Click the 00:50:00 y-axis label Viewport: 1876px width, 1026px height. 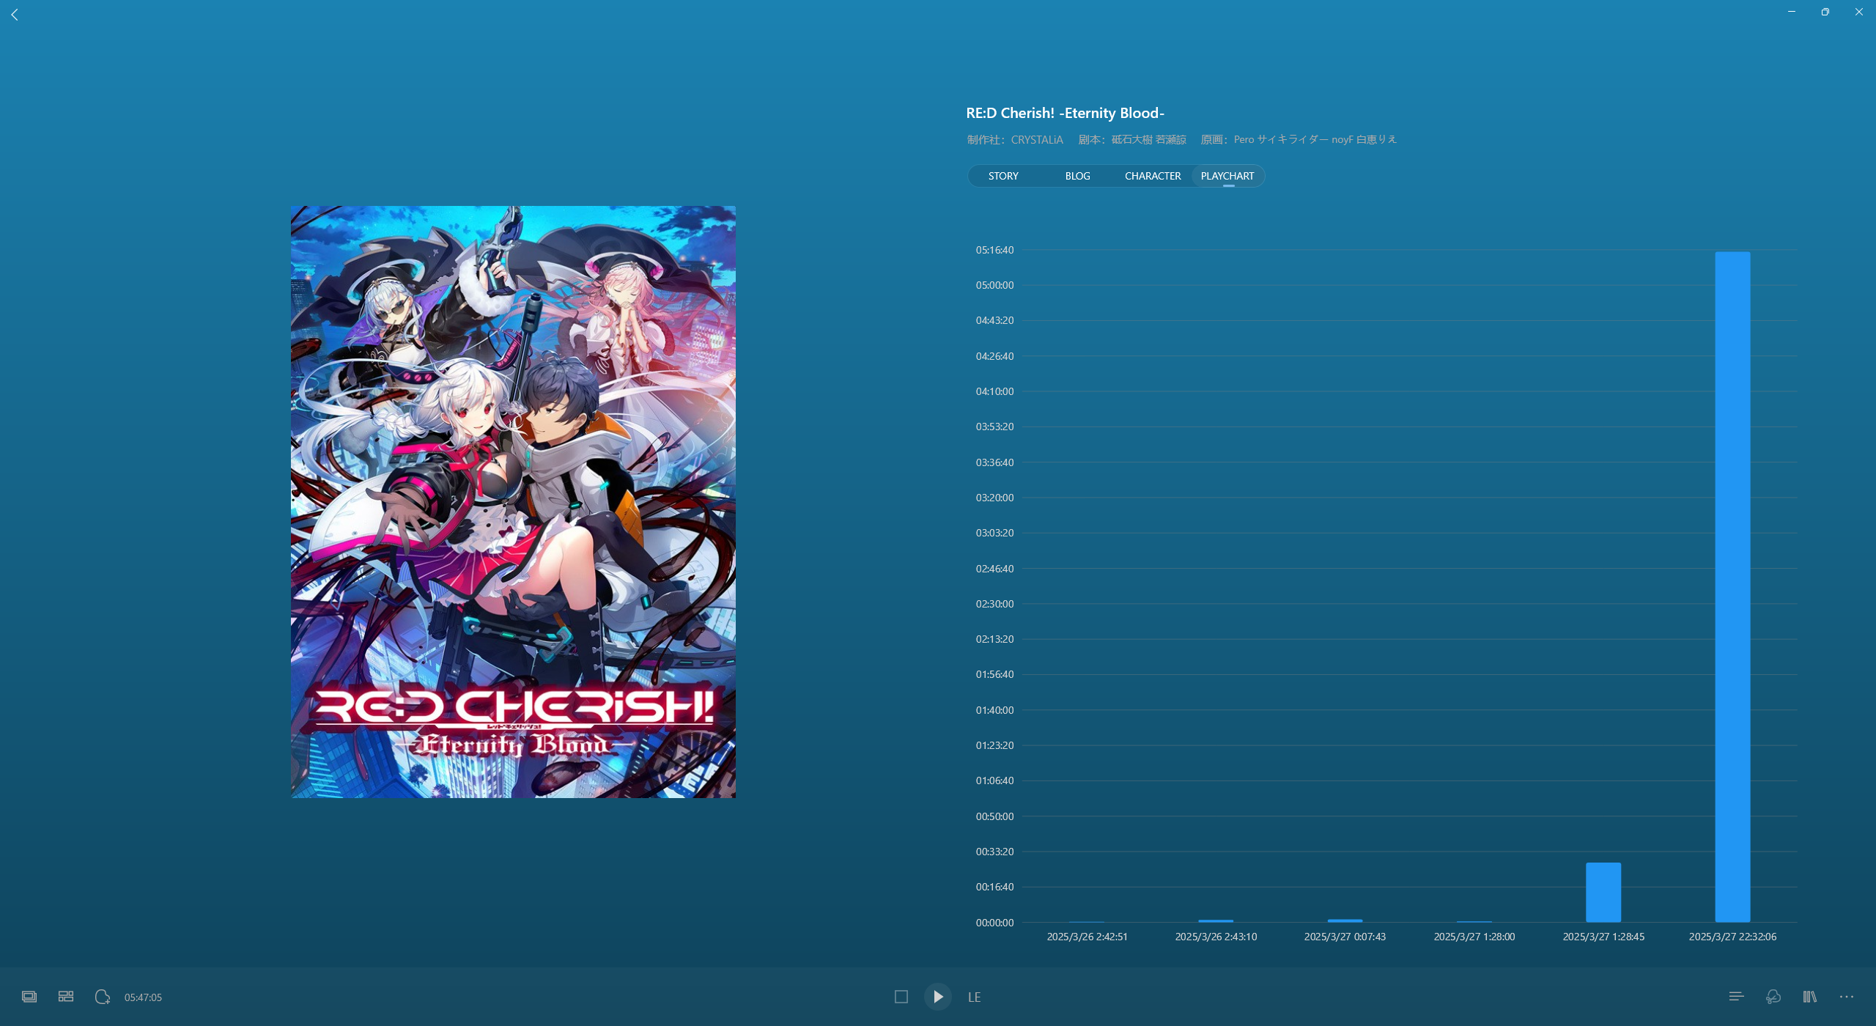[x=994, y=816]
